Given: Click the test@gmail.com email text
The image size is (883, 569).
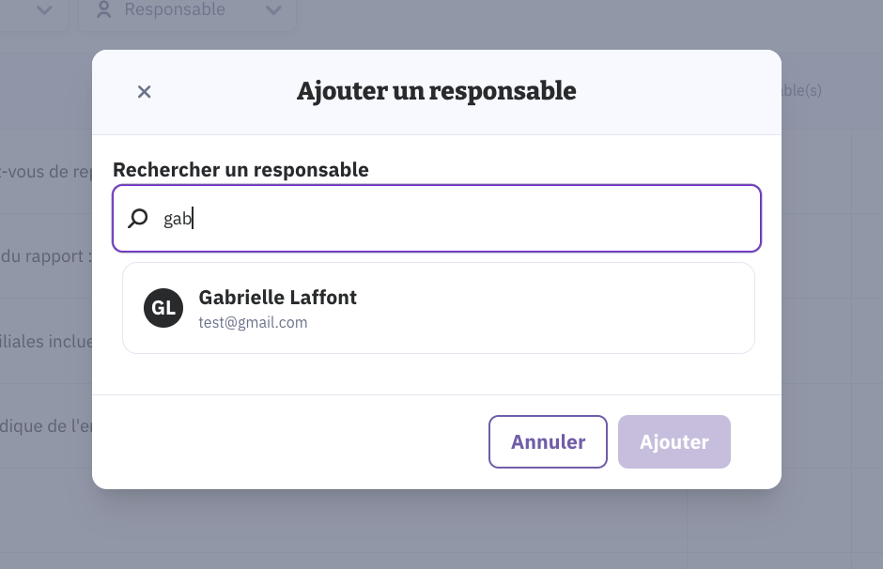Looking at the screenshot, I should tap(254, 322).
